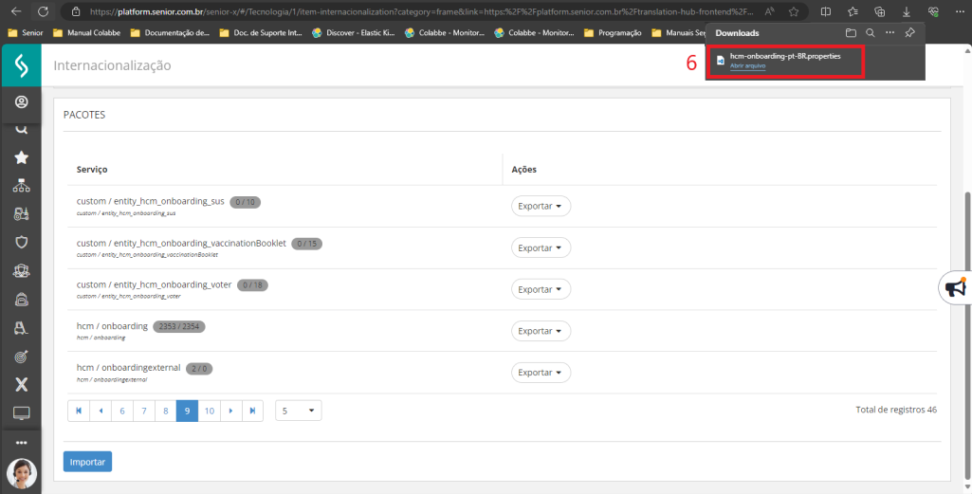972x494 pixels.
Task: Go to page 6
Action: [x=122, y=411]
